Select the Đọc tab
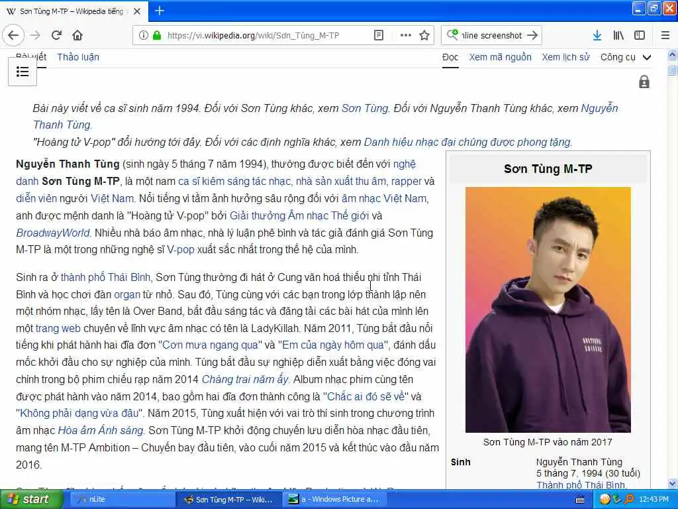 coord(450,57)
